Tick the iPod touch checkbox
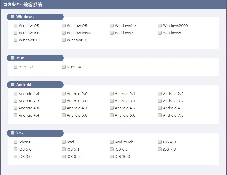The height and width of the screenshot is (175, 227). click(x=112, y=142)
